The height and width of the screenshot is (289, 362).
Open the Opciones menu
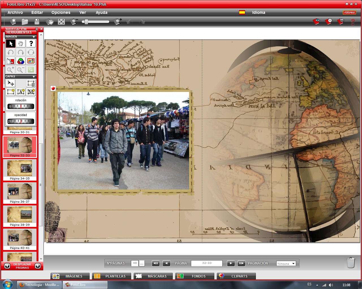[x=61, y=12]
